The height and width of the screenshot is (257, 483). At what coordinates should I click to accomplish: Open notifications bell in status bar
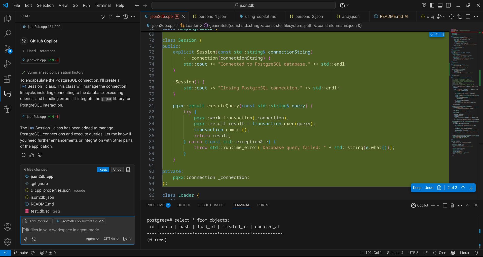pos(476,253)
